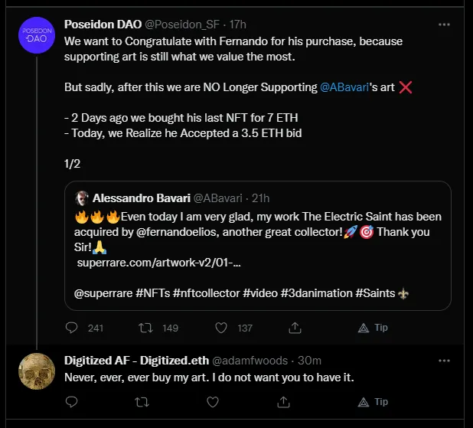473x428 pixels.
Task: Click the Poseidon DAO display name
Action: tap(102, 24)
